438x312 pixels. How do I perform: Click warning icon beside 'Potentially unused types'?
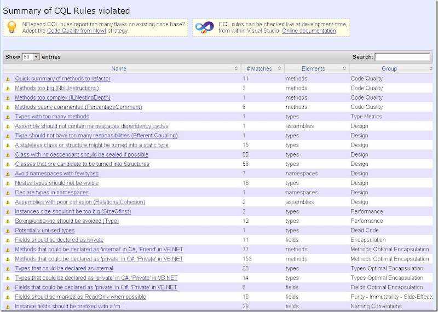click(x=8, y=231)
